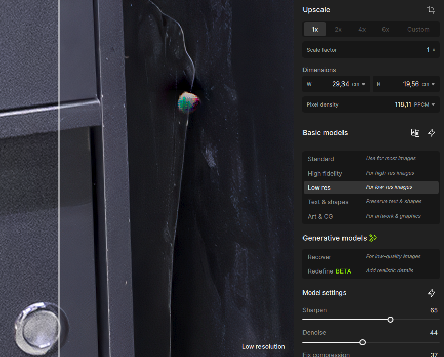Choose the 6x upscale option

[386, 29]
